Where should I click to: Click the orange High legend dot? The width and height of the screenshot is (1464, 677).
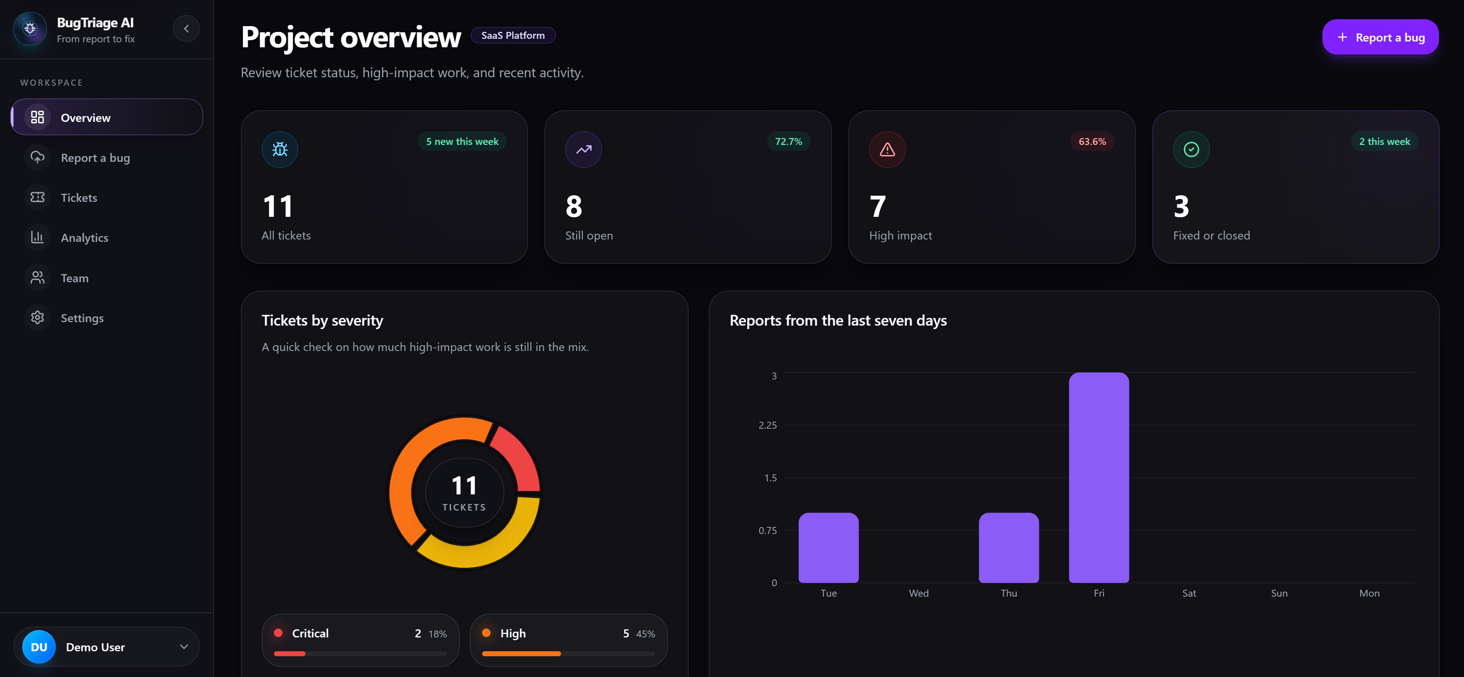[x=486, y=633]
